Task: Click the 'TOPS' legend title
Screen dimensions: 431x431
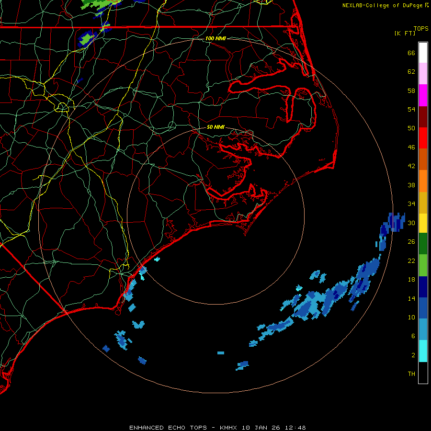Action: [x=421, y=28]
